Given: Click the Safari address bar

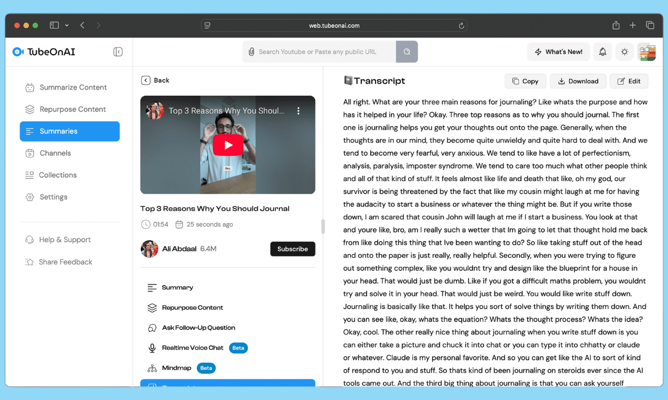Looking at the screenshot, I should coord(334,25).
